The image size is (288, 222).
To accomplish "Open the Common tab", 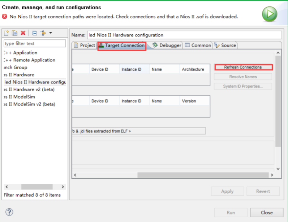I will 198,45.
